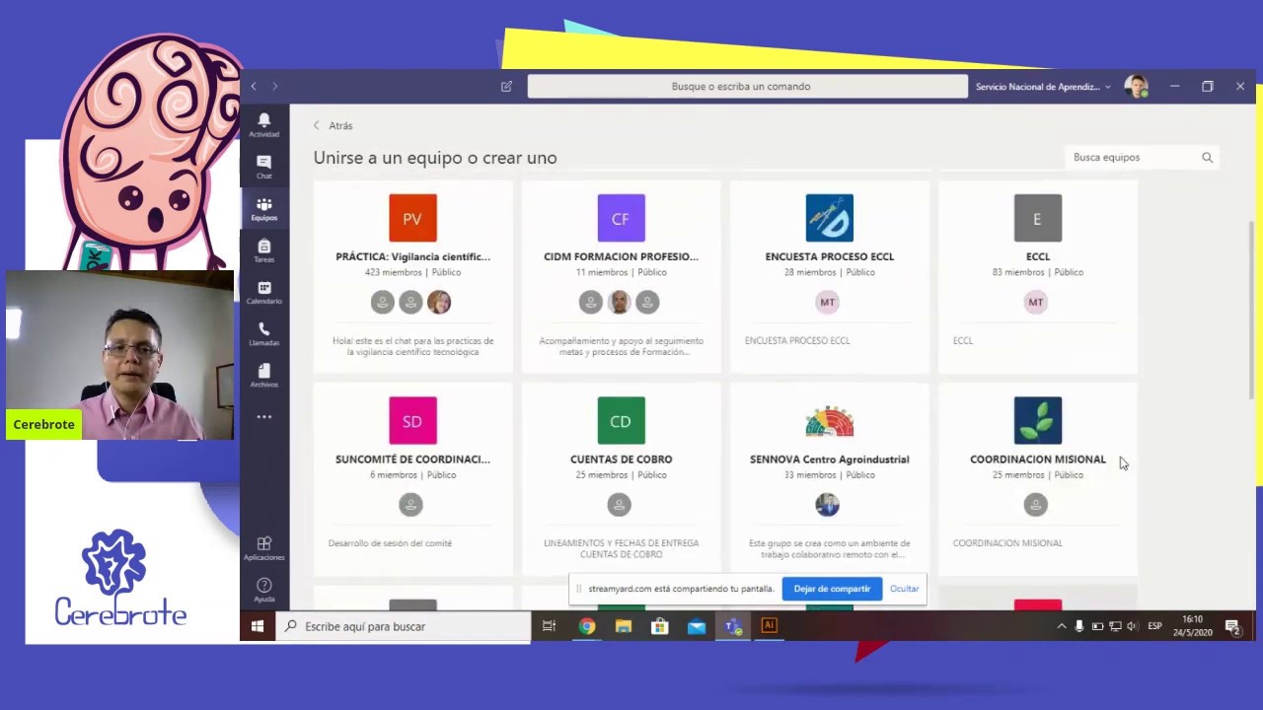Click "Desarrollo de sesión del comité" description
Viewport: 1263px width, 710px height.
click(390, 543)
